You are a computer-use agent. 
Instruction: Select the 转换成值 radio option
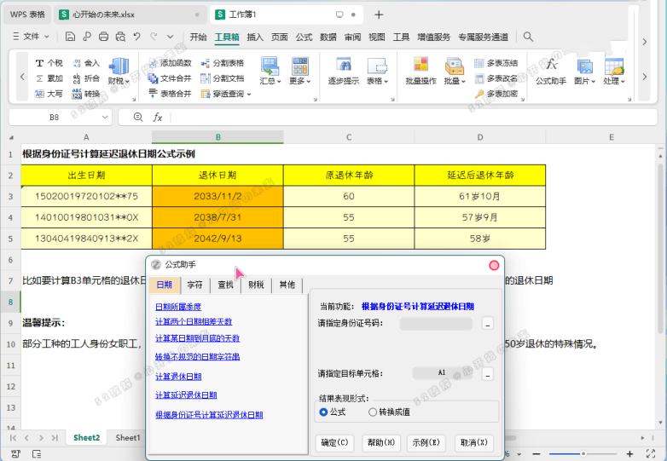373,412
